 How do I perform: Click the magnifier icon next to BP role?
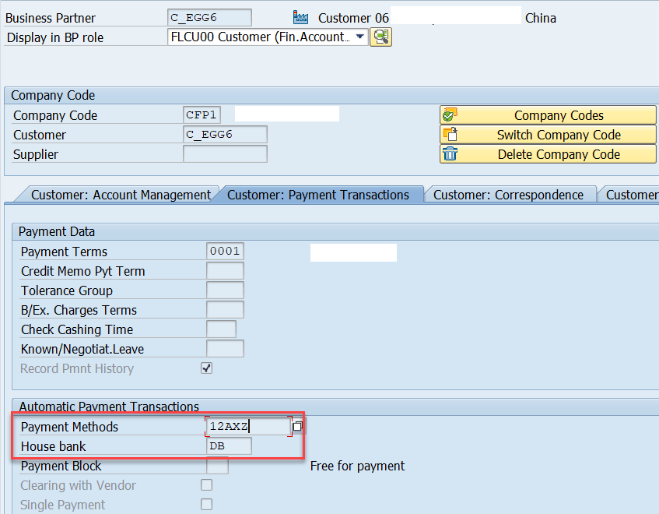pos(380,37)
